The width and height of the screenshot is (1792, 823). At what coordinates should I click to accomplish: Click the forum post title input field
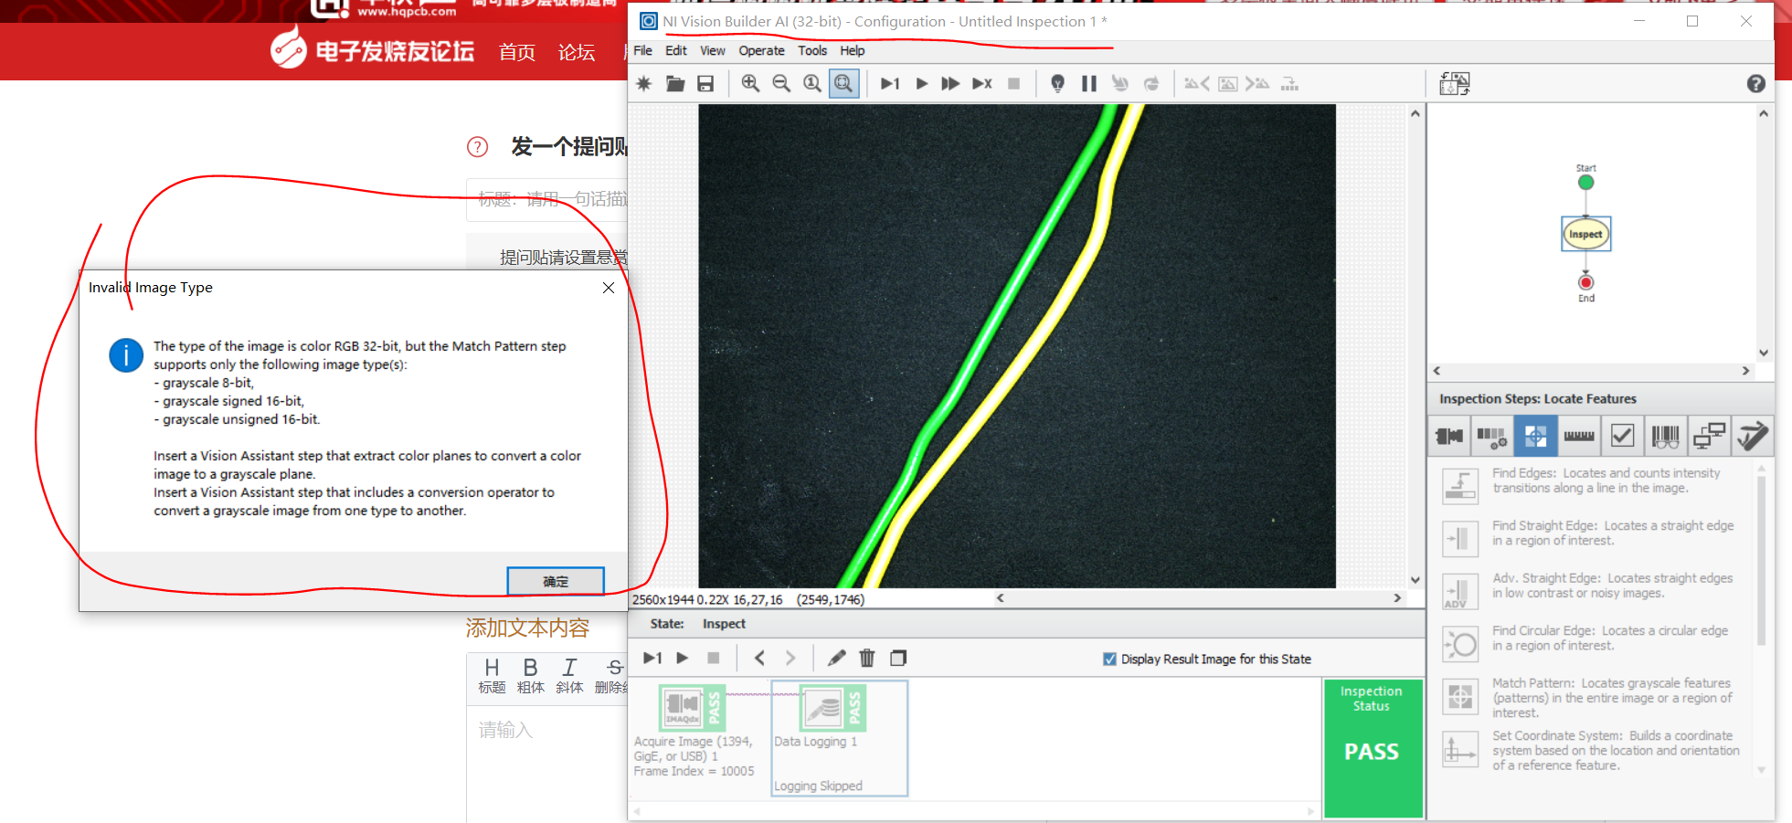click(x=546, y=199)
